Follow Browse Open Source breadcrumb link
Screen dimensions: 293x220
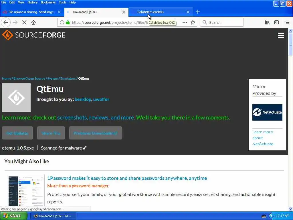pos(29,78)
